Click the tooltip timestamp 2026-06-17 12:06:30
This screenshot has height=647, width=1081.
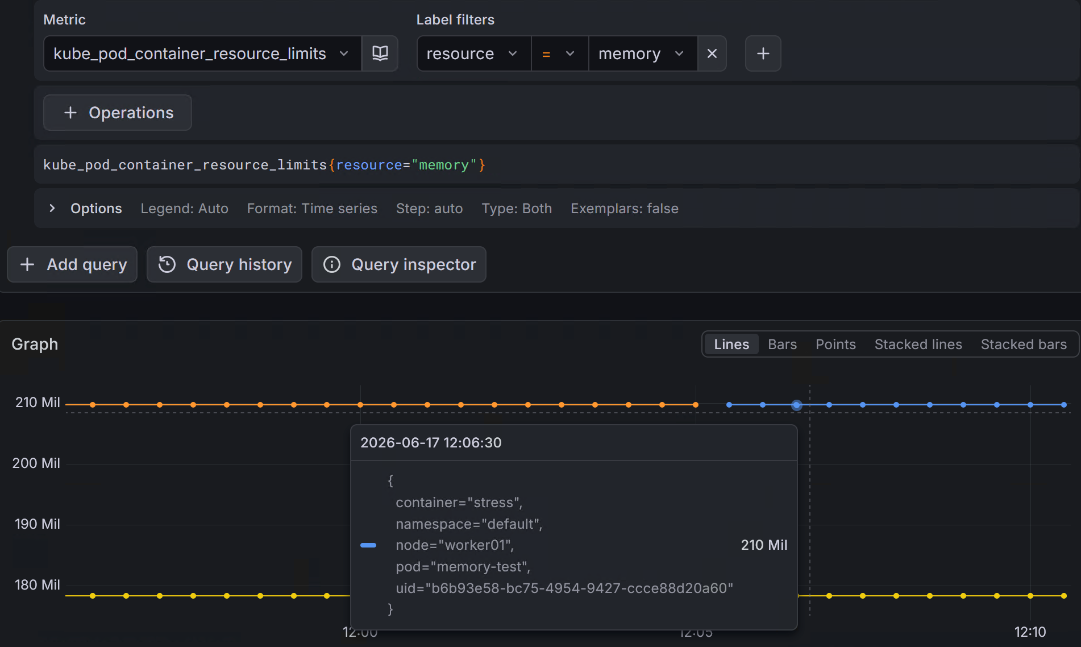tap(431, 443)
